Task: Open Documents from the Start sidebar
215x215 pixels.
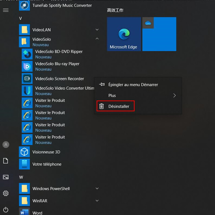Action: tap(6, 161)
